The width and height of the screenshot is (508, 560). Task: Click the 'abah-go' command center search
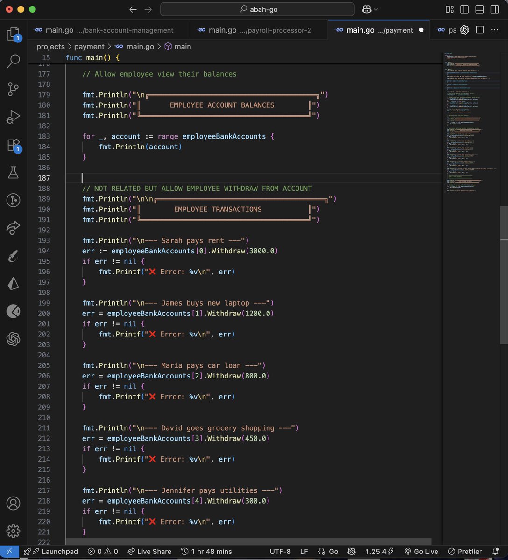pyautogui.click(x=257, y=9)
